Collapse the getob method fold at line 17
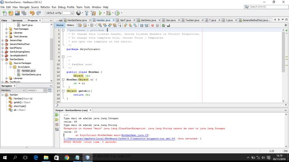Viewport: 289px width, 162px height. click(63, 91)
